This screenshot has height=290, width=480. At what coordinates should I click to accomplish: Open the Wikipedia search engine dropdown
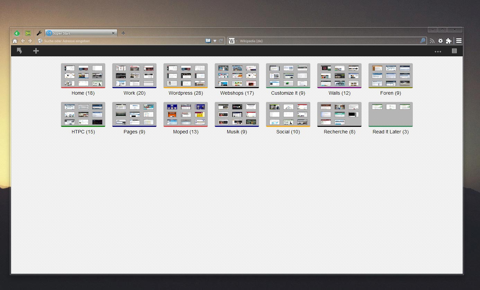(233, 41)
